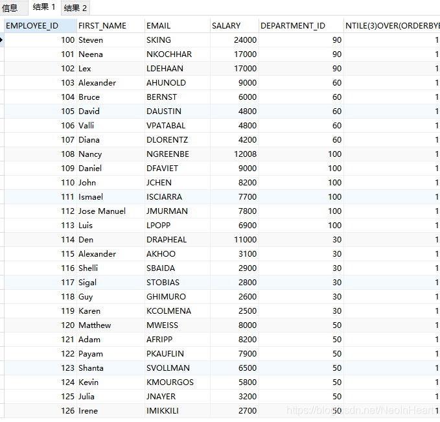Image resolution: width=440 pixels, height=422 pixels.
Task: Select the JNAYER email cell
Action: click(x=177, y=397)
